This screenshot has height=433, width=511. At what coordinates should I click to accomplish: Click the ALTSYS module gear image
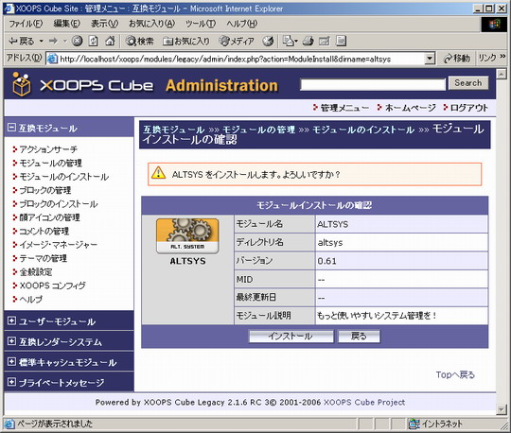click(187, 236)
